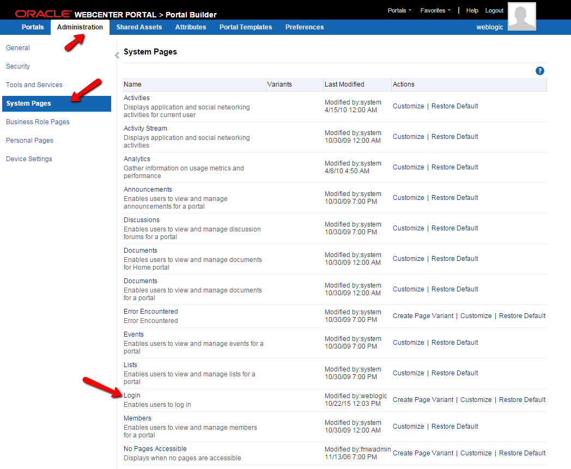Expand the Favorites dropdown menu
571x469 pixels.
tap(434, 10)
